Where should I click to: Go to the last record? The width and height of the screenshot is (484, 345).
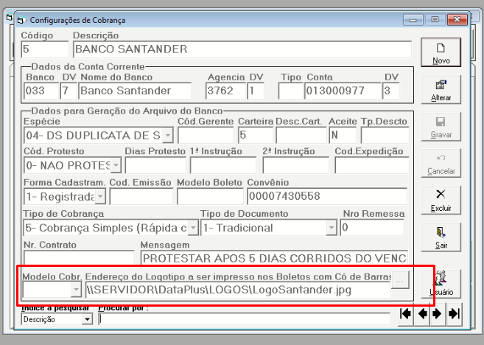[454, 314]
